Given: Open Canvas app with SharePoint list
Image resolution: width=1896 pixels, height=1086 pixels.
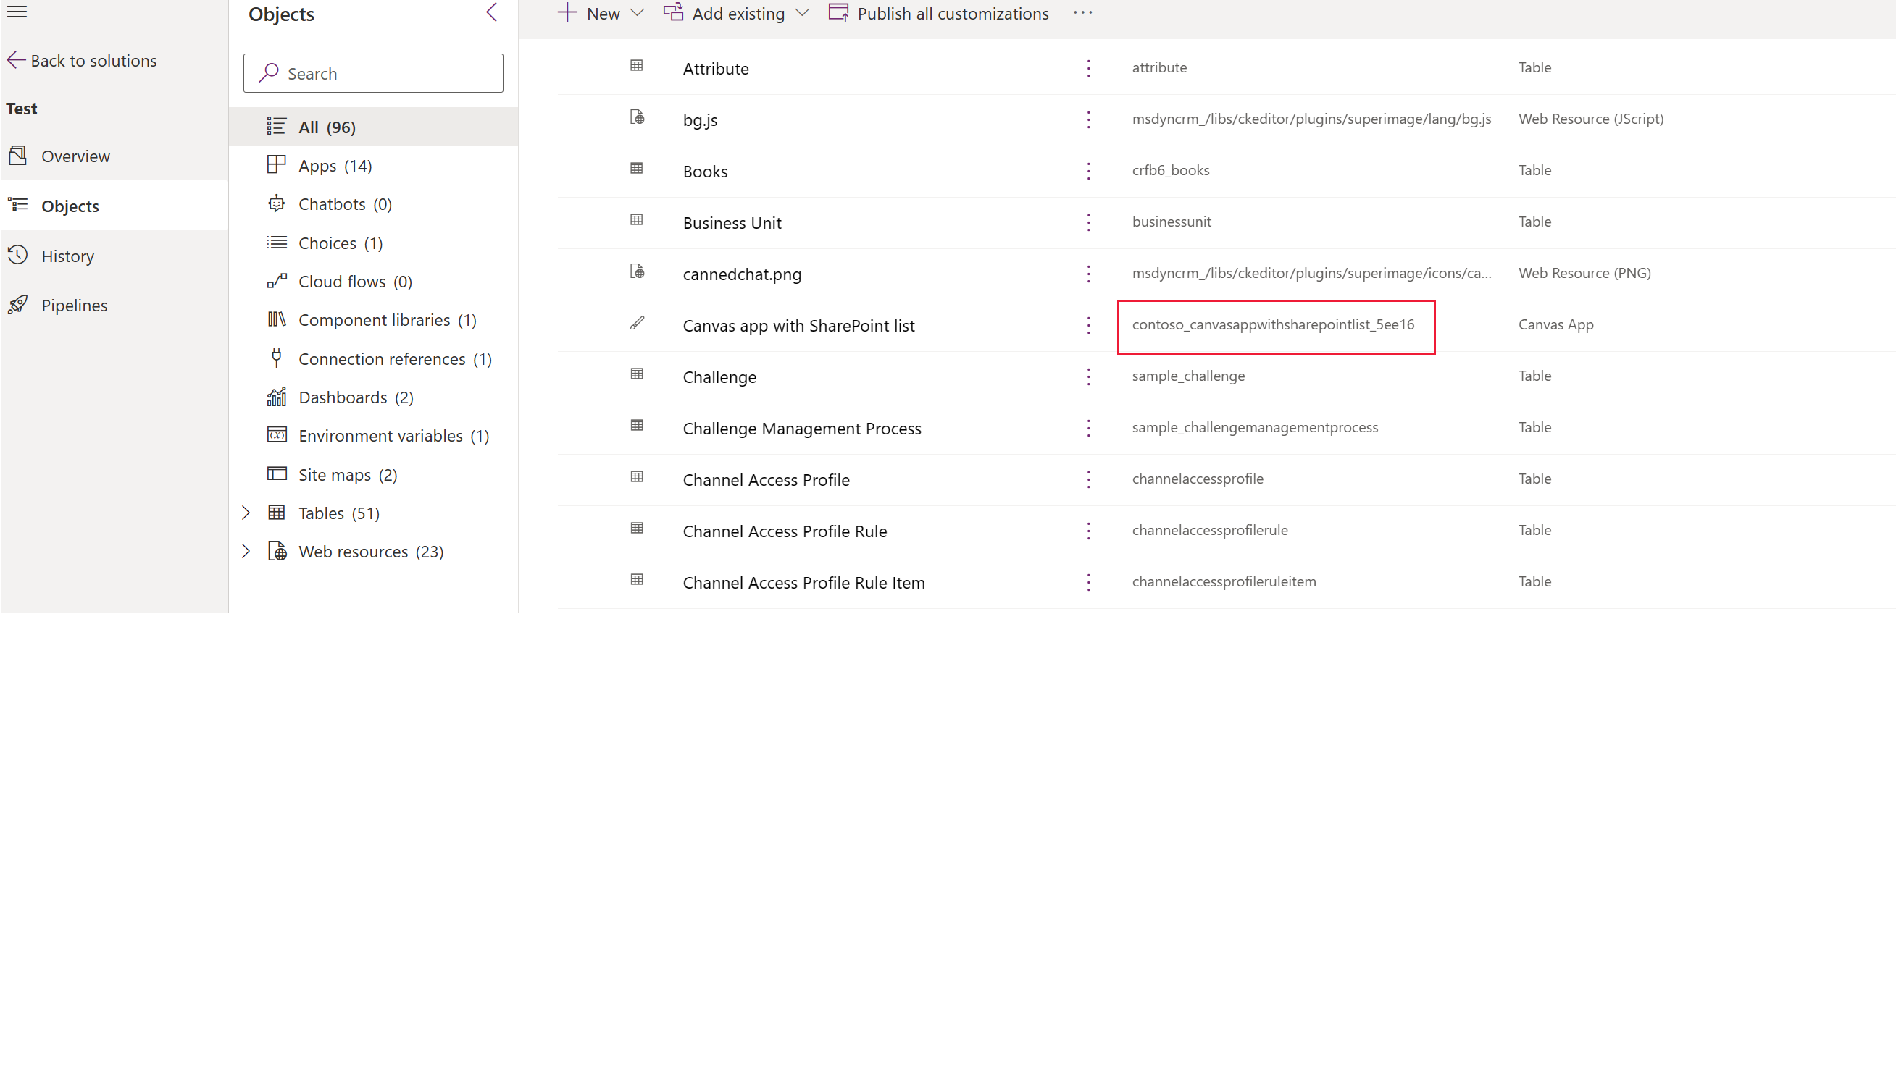Looking at the screenshot, I should (x=798, y=326).
